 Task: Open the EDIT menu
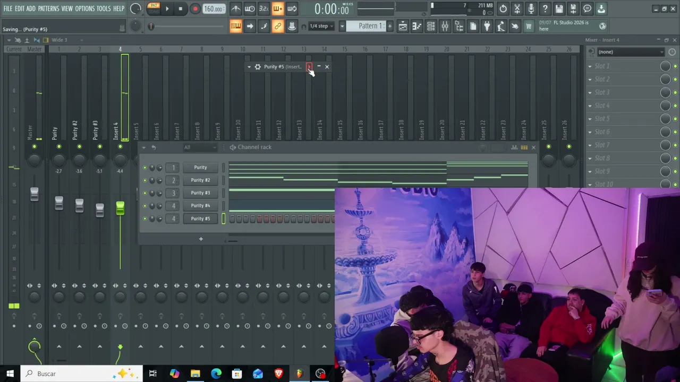pyautogui.click(x=20, y=8)
